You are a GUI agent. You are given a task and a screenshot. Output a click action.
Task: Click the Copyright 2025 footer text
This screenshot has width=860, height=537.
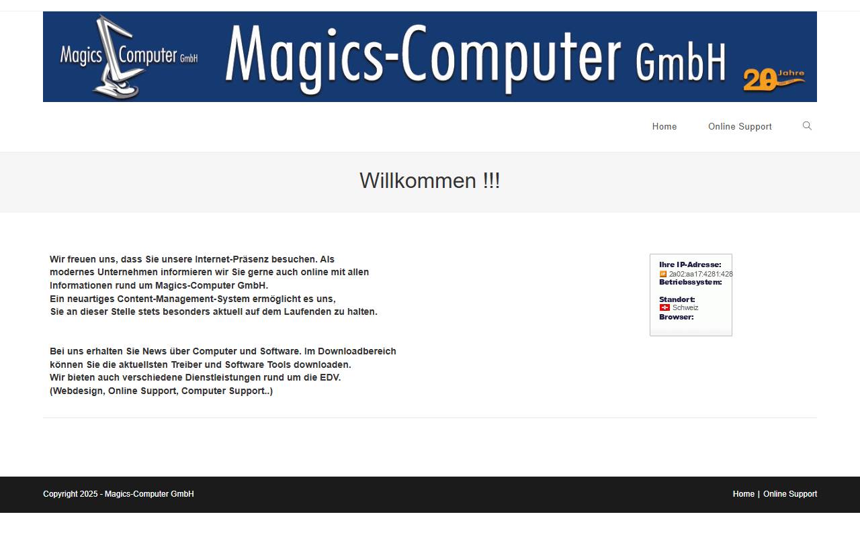[x=118, y=494]
